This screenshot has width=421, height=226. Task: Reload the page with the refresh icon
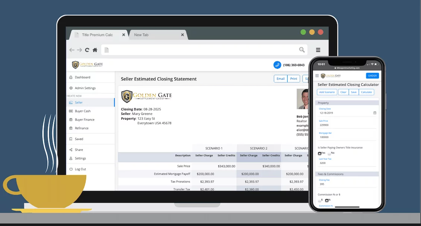point(87,50)
